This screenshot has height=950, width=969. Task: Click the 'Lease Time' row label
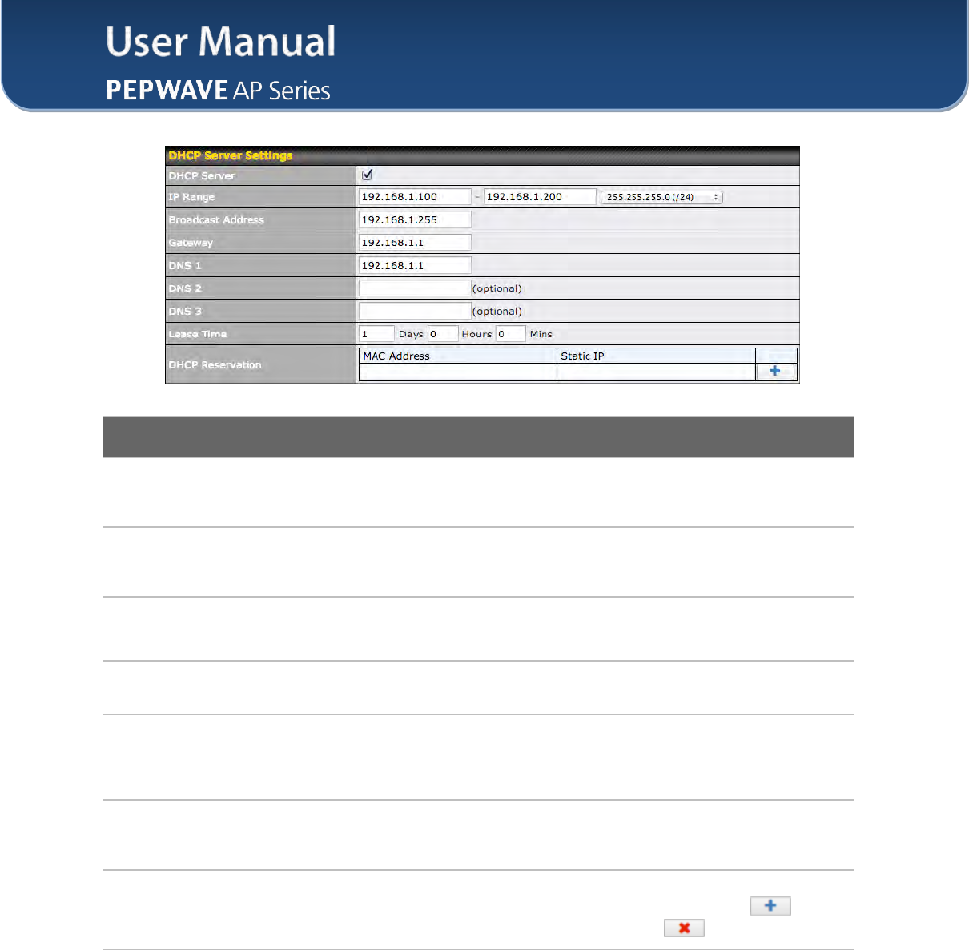tap(198, 334)
